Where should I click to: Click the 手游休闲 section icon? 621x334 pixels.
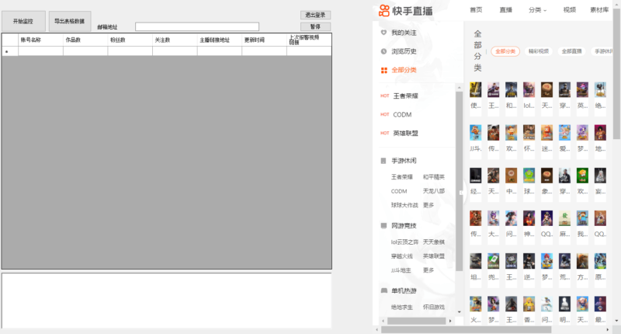point(383,161)
